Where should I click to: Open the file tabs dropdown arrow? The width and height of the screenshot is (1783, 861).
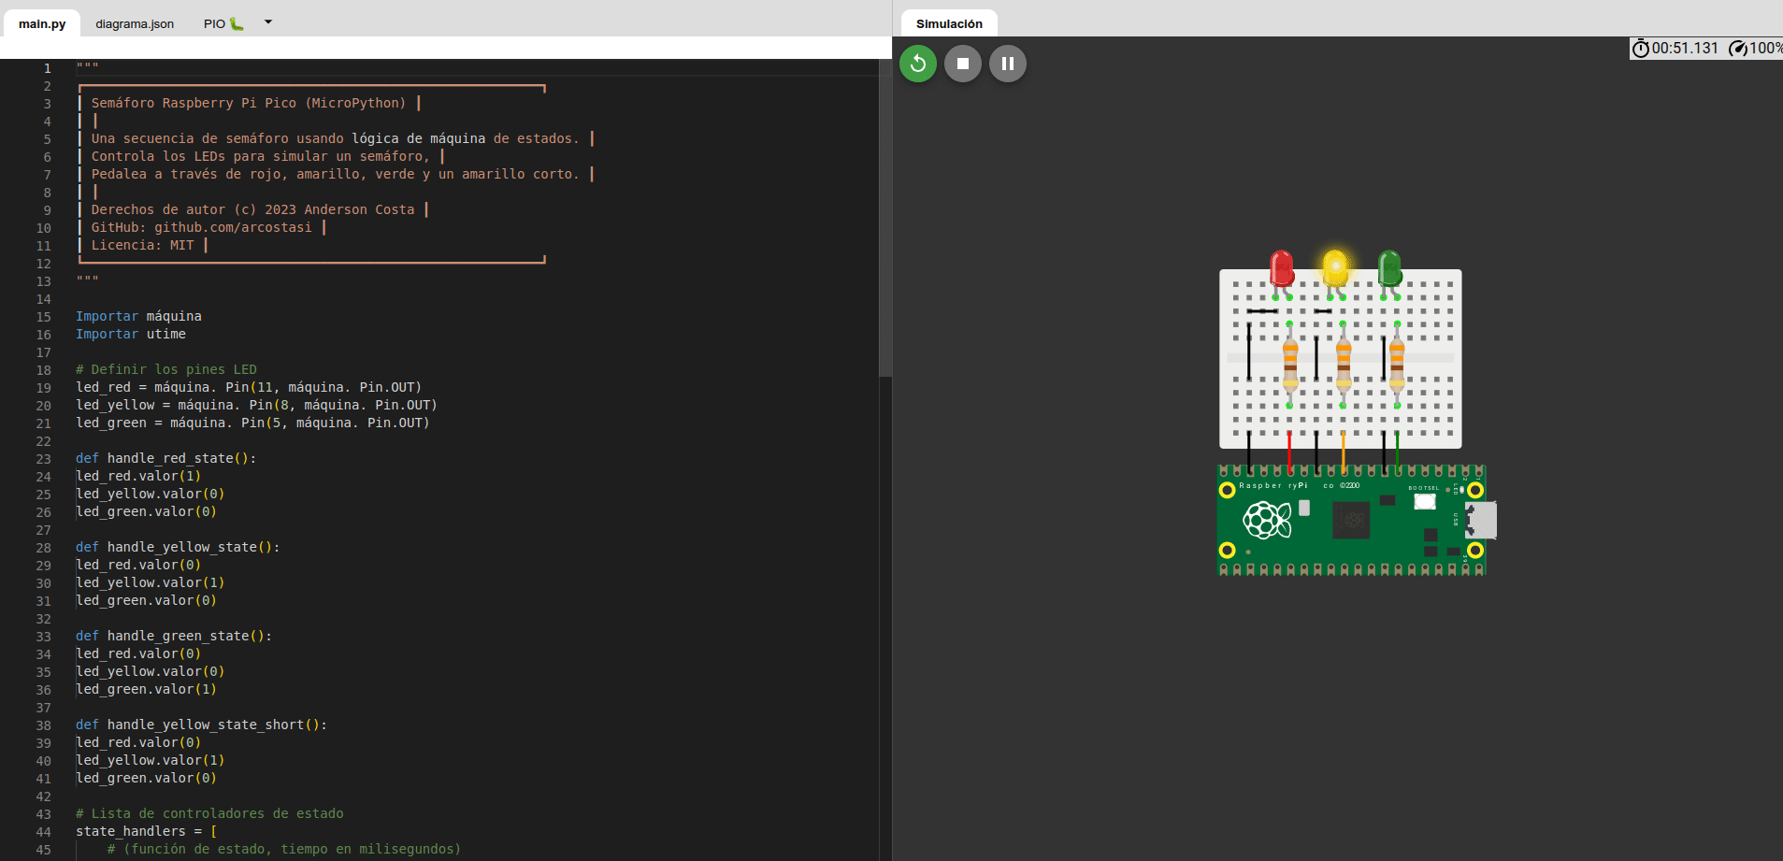tap(268, 22)
